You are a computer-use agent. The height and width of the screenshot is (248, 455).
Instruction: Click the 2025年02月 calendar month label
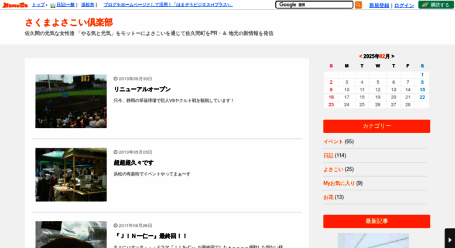(x=377, y=56)
